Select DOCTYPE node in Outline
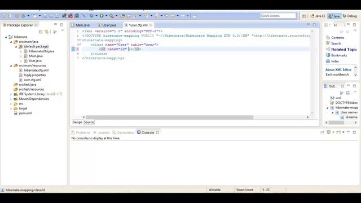361x203 pixels. [346, 103]
